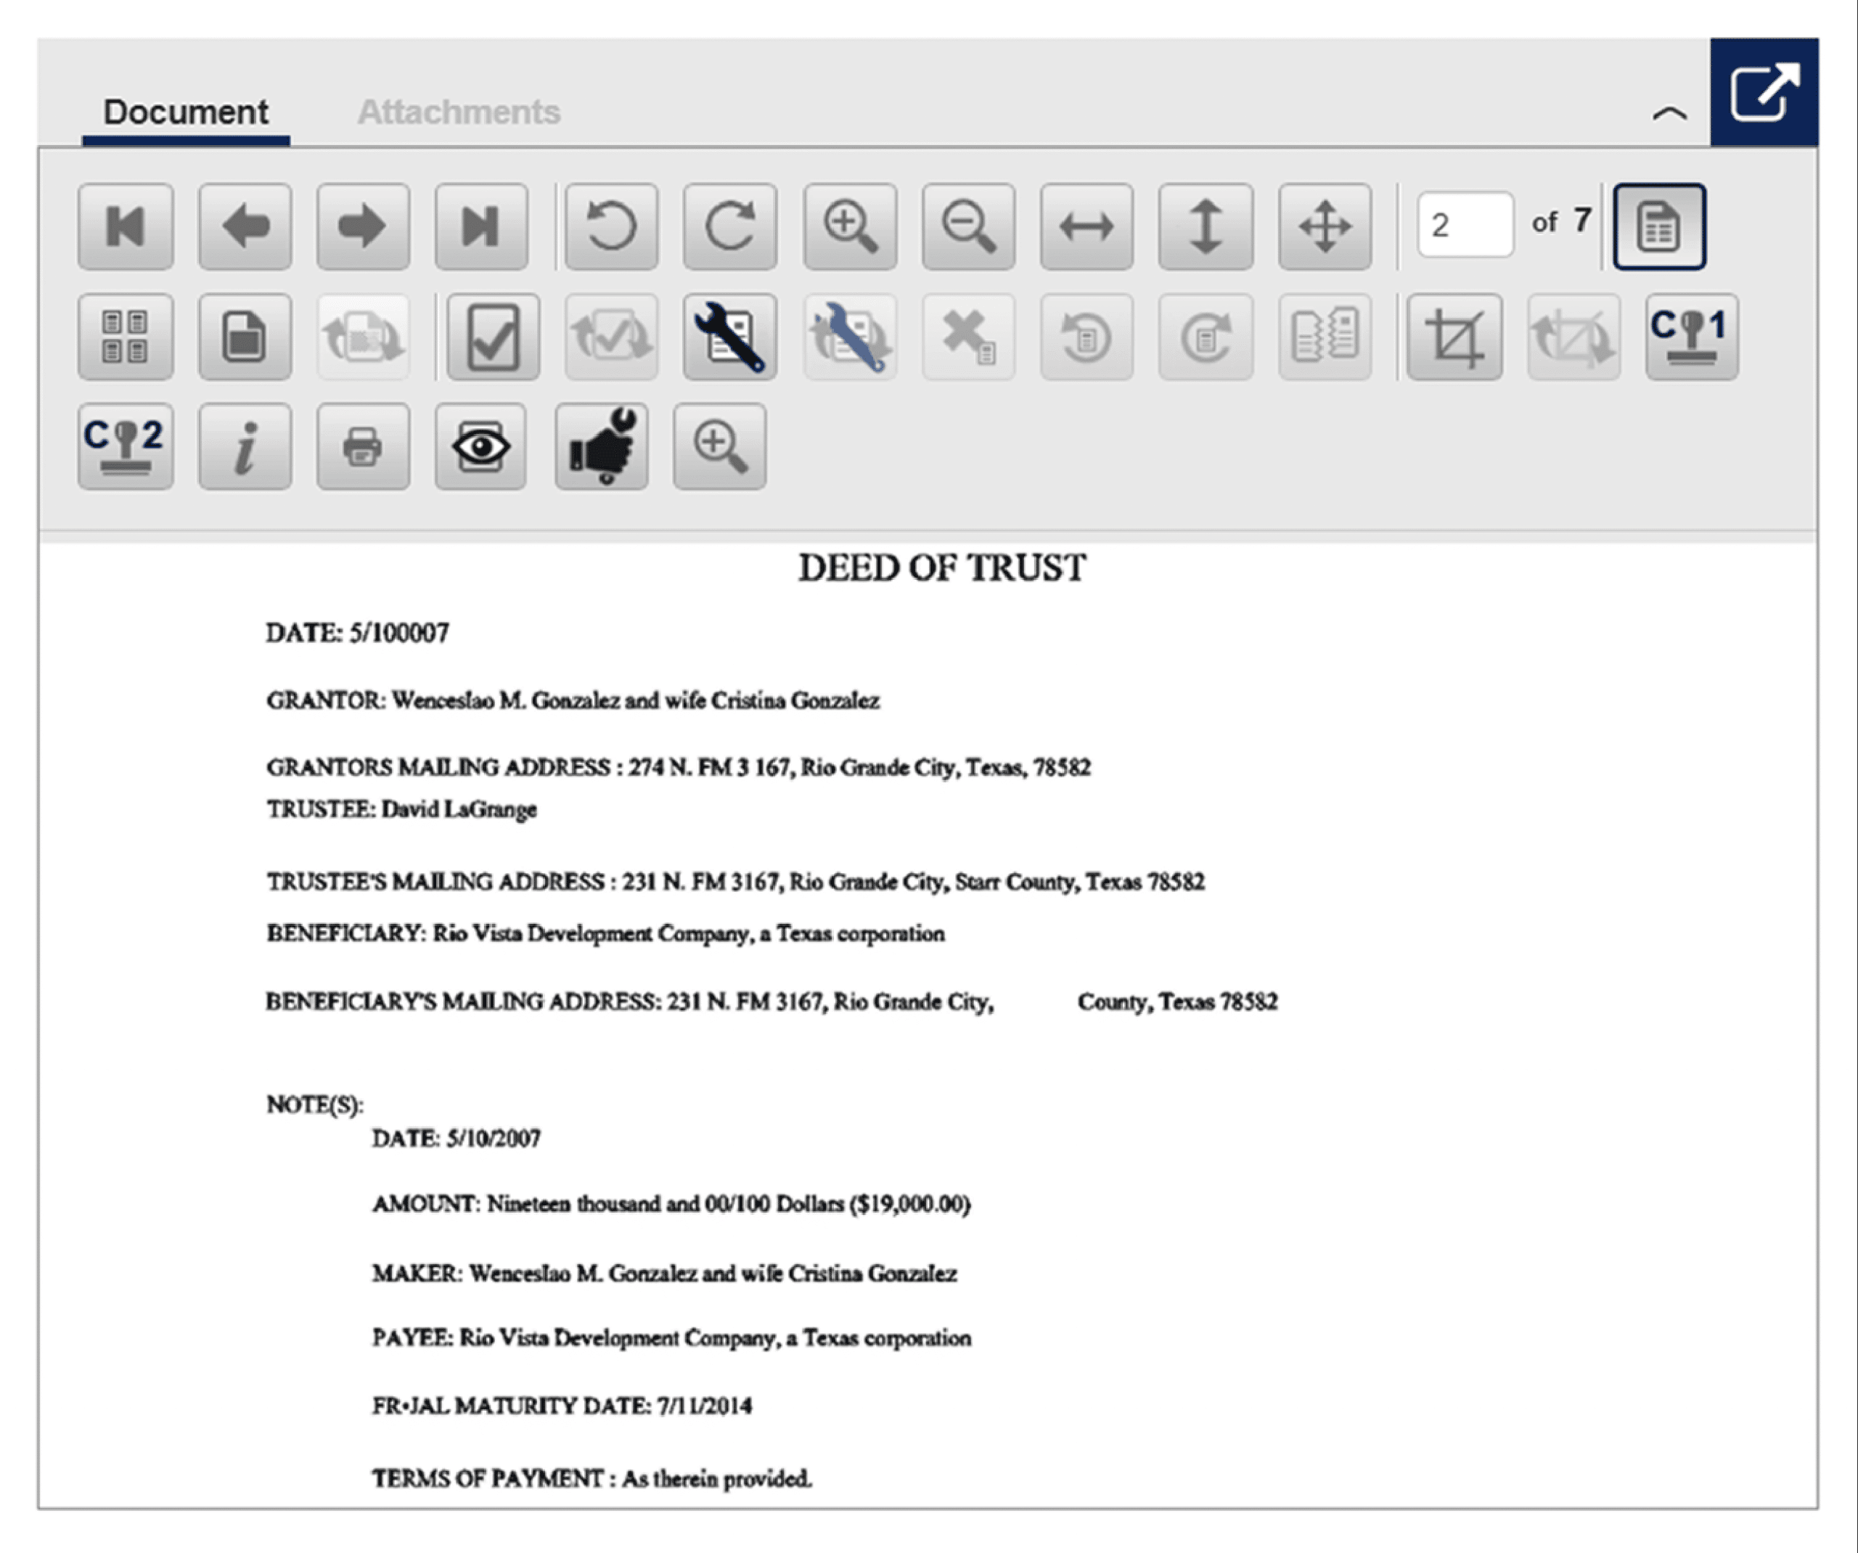Image resolution: width=1858 pixels, height=1553 pixels.
Task: Jump to the last page
Action: click(481, 226)
